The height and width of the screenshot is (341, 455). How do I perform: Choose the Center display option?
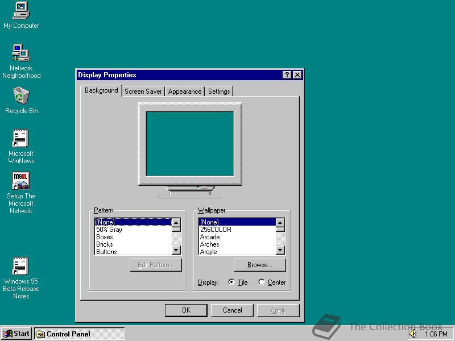click(272, 282)
